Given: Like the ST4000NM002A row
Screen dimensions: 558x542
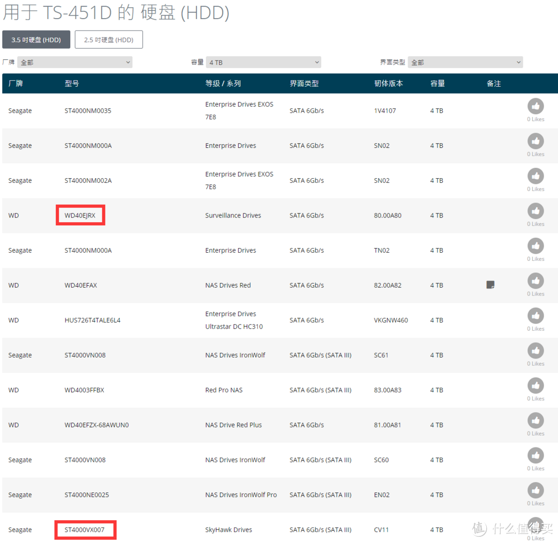Looking at the screenshot, I should tap(536, 176).
